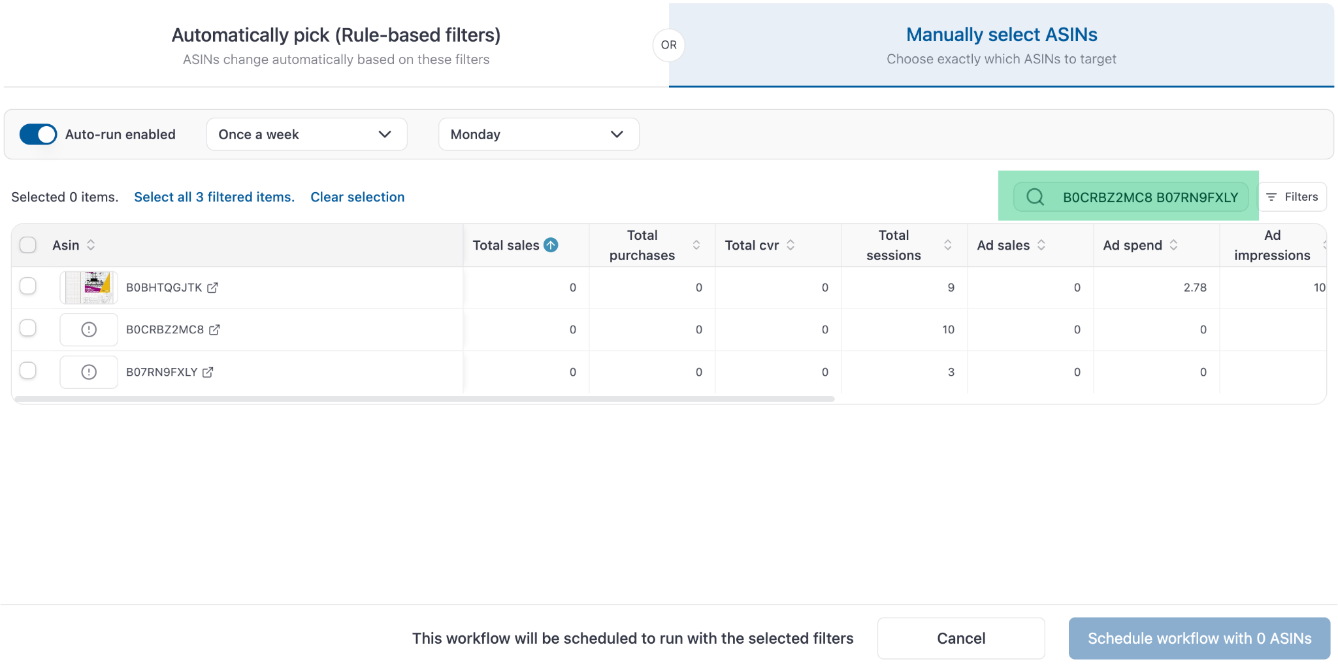This screenshot has width=1338, height=668.
Task: Sort by Total purchases arrows
Action: (x=696, y=245)
